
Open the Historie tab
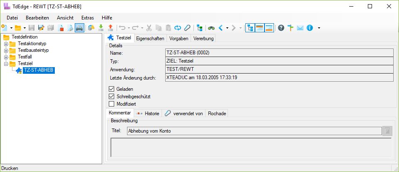(x=148, y=114)
